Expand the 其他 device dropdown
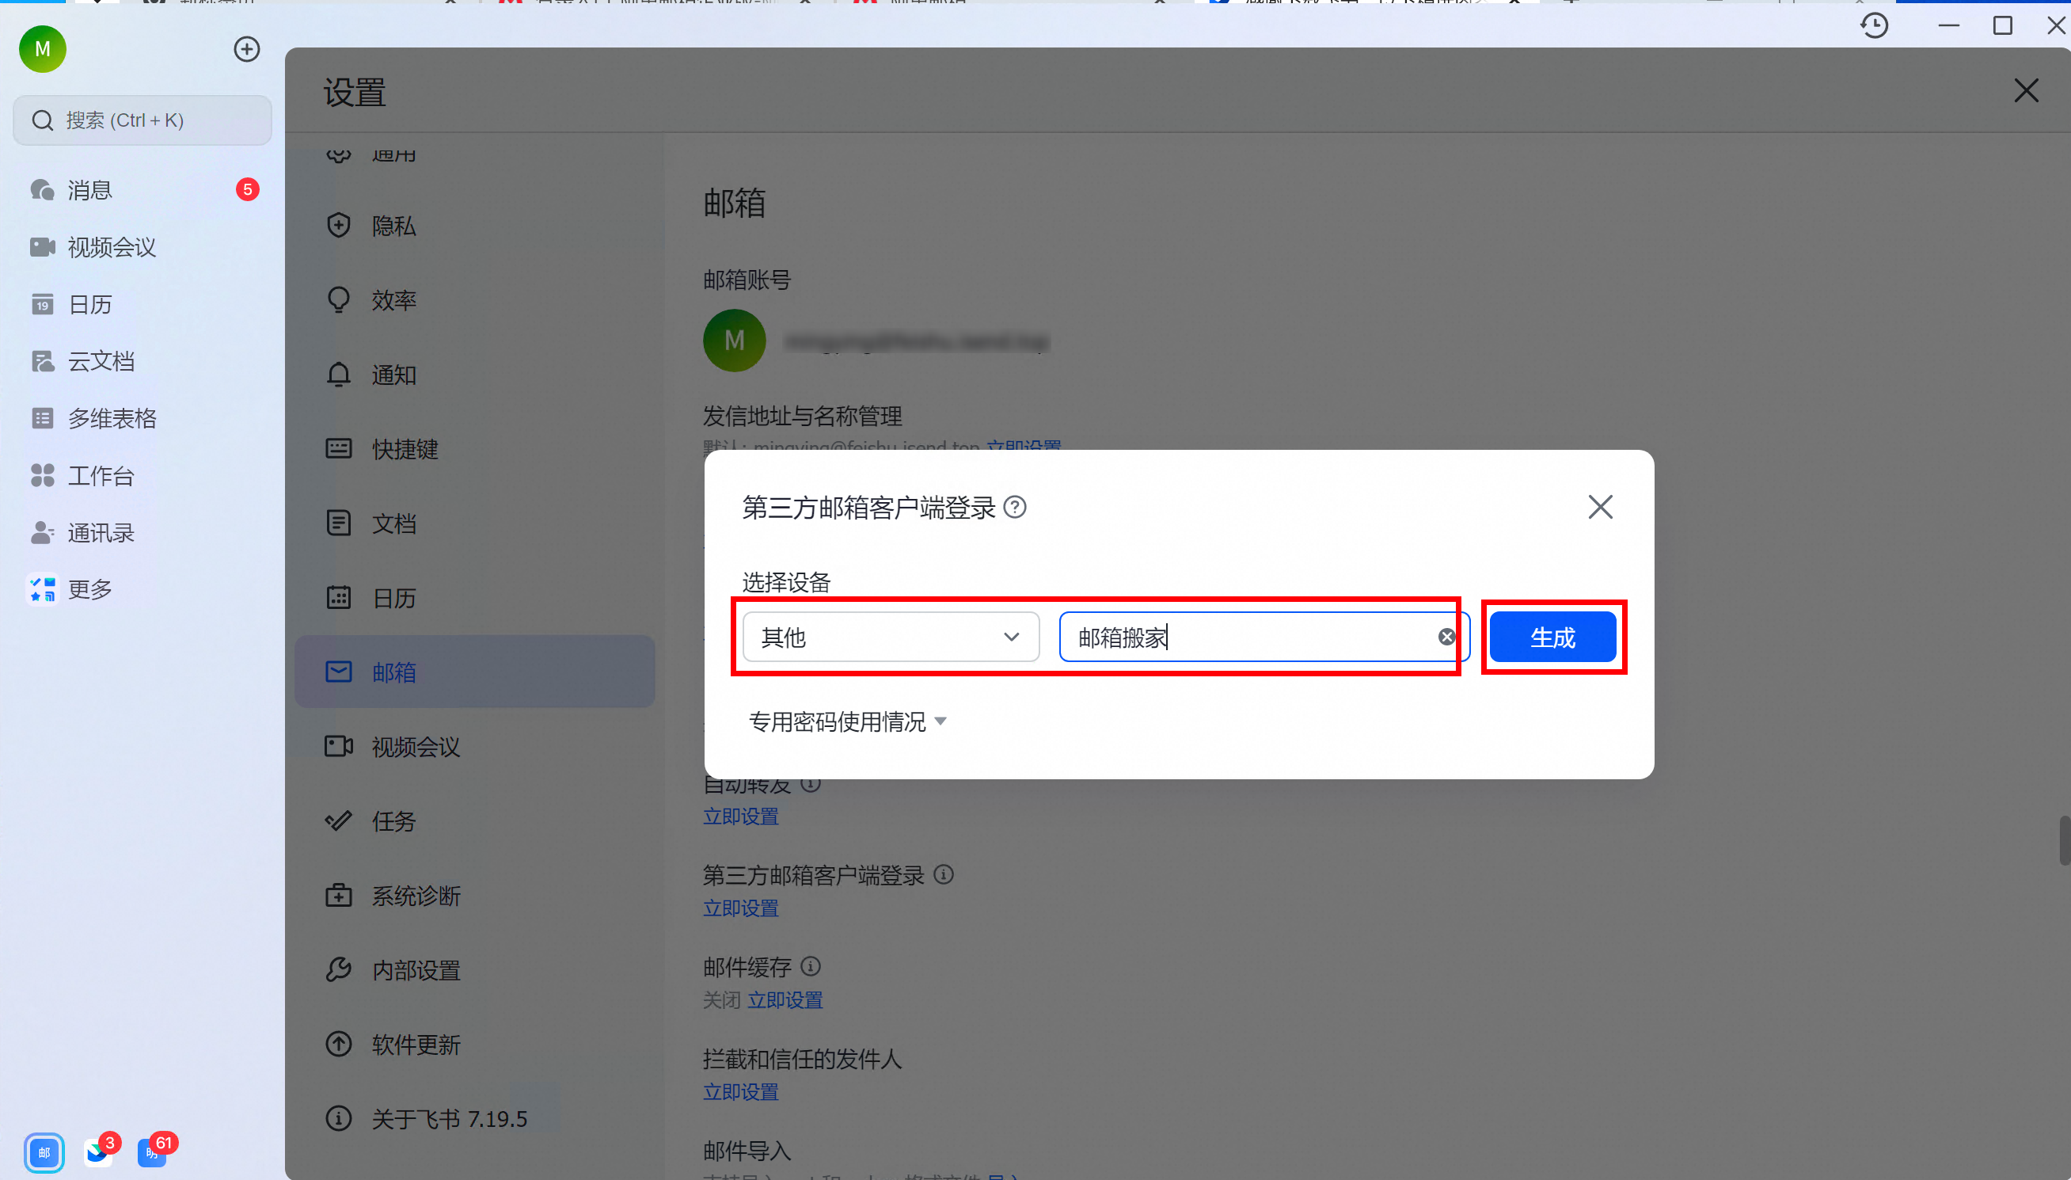The image size is (2071, 1180). coord(890,637)
